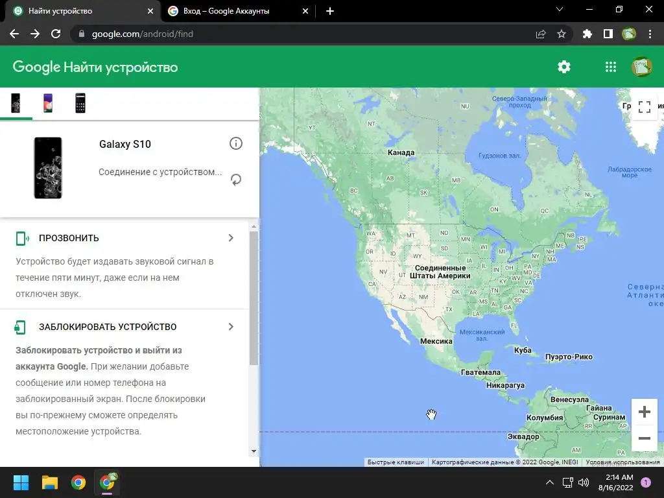Open volume control in system tray
The width and height of the screenshot is (664, 498).
[x=584, y=482]
